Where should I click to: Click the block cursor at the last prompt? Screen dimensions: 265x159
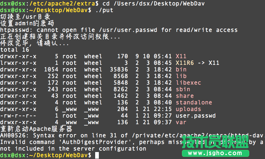[97, 156]
